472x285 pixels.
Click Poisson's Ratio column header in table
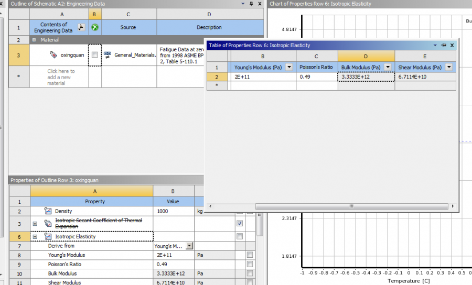(x=317, y=67)
